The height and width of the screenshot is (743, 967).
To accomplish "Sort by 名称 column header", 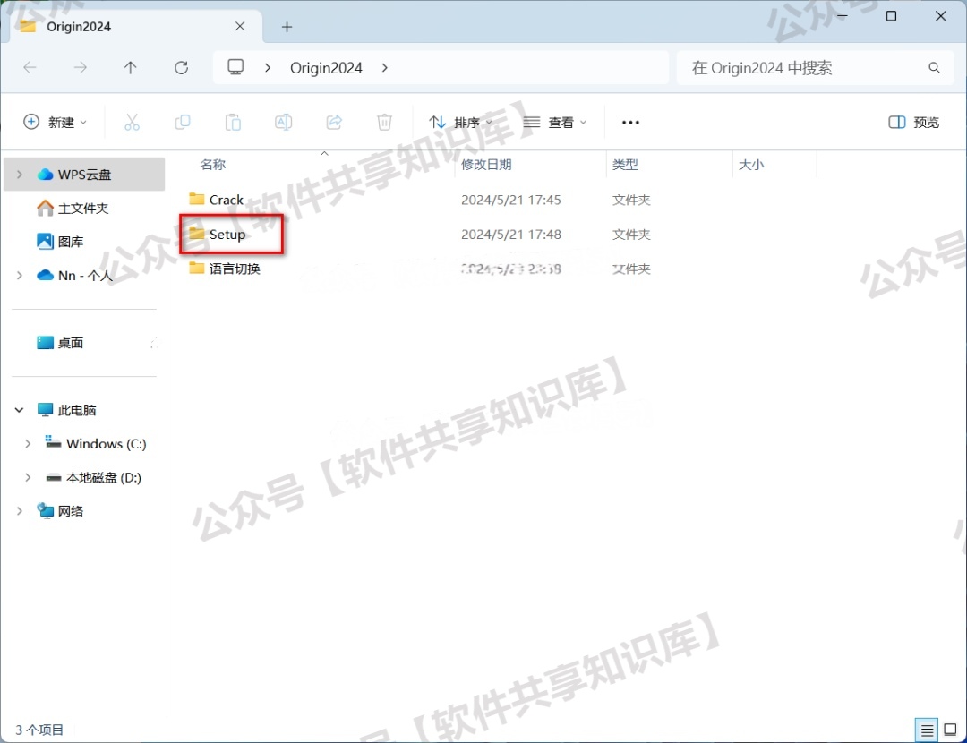I will (213, 165).
